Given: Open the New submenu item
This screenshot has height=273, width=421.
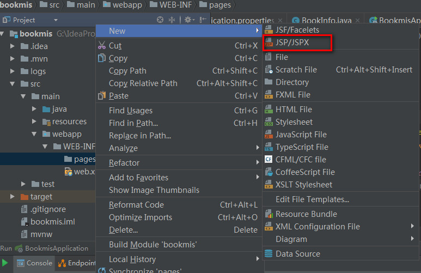Looking at the screenshot, I should tap(179, 31).
